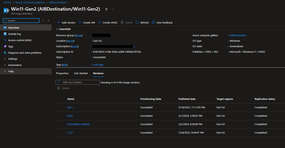Click Create VMSS button label
Image resolution: width=285 pixels, height=148 pixels.
[x=110, y=23]
